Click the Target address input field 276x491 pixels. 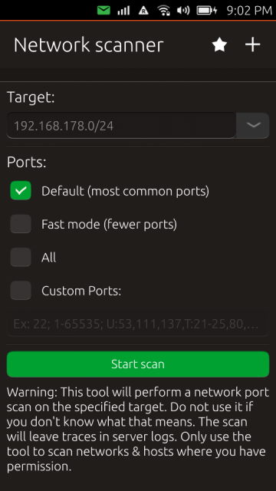coord(121,126)
